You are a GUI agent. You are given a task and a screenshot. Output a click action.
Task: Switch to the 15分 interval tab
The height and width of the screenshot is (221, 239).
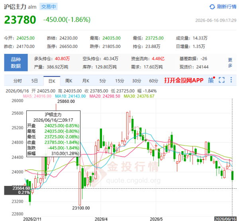tap(119, 81)
